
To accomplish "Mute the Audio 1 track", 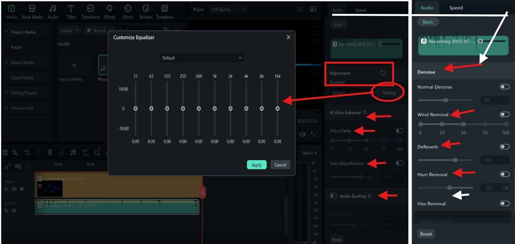I will point(14,211).
